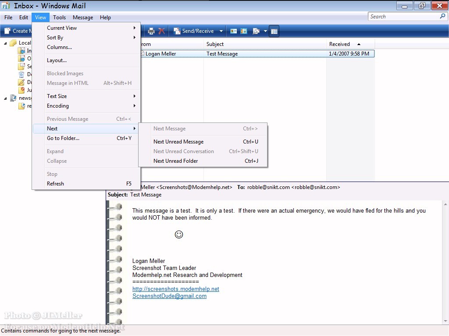Click the ScreenshotDude@gmail.com link
449x336 pixels.
point(169,296)
